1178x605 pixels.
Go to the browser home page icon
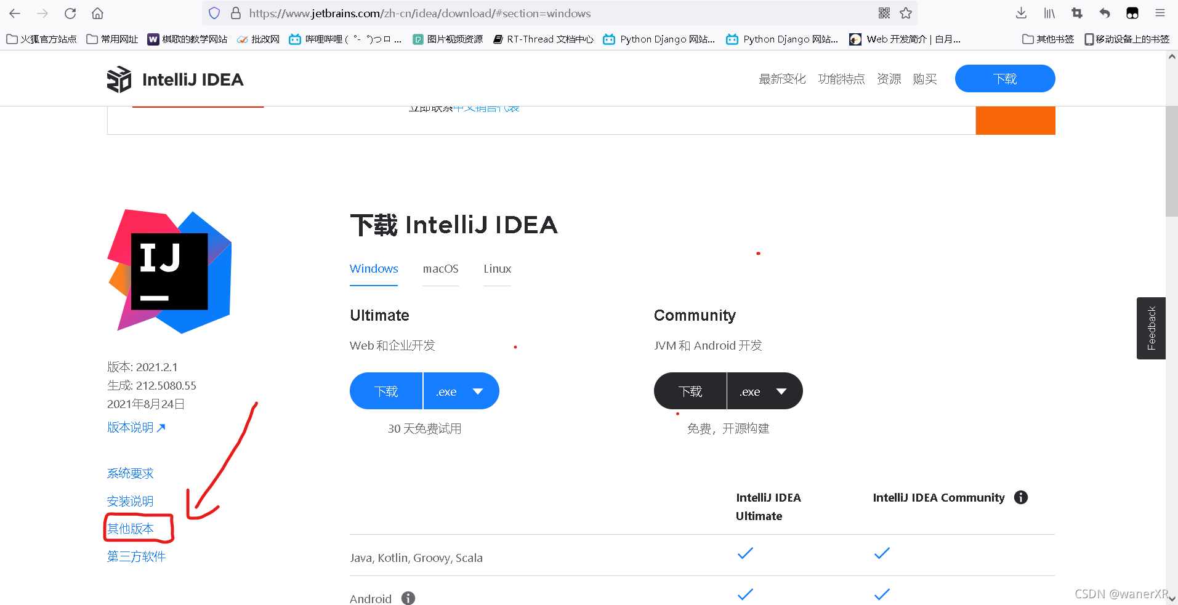(x=97, y=13)
